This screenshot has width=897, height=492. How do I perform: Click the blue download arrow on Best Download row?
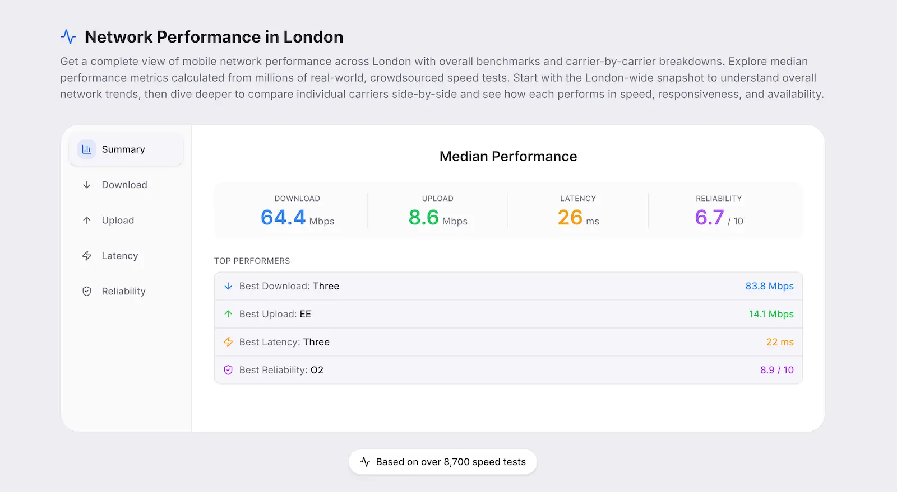(228, 286)
